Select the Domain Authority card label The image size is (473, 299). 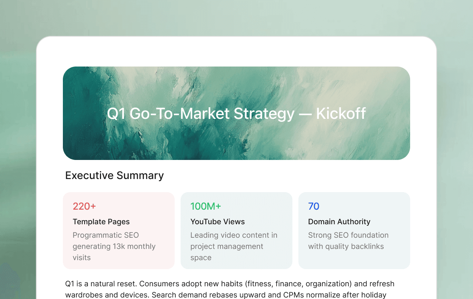click(x=339, y=222)
